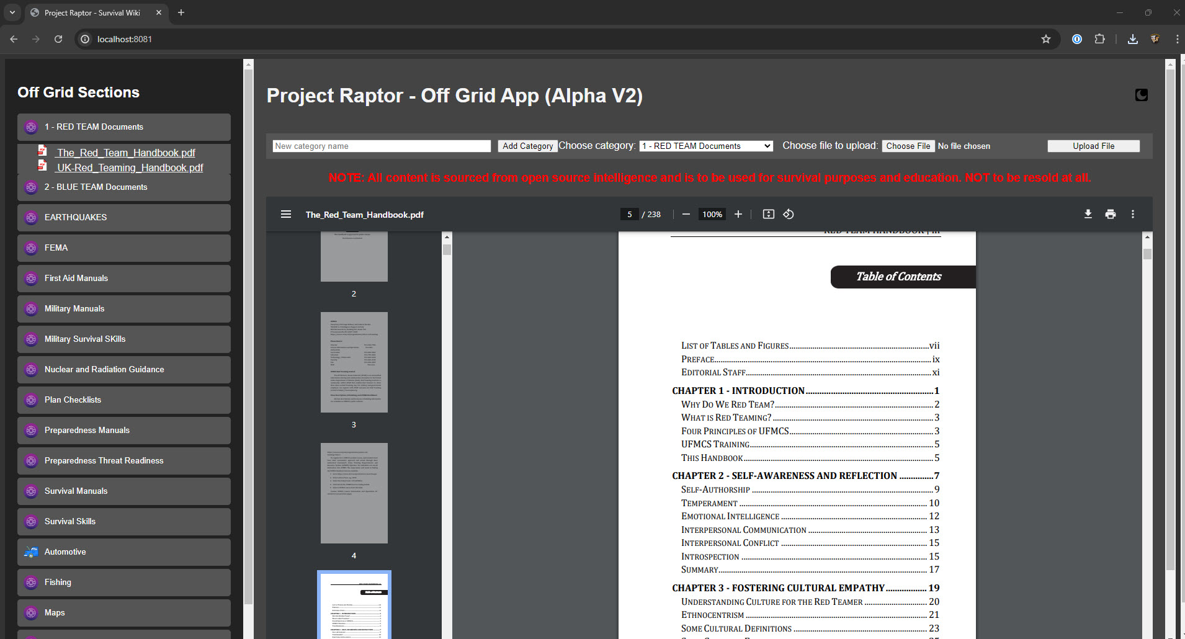Click the Add Category button
Screen dimensions: 1185x639
[527, 146]
